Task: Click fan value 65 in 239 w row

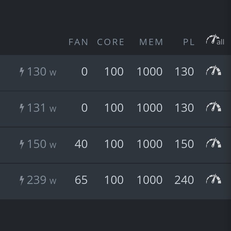Action: coord(81,180)
